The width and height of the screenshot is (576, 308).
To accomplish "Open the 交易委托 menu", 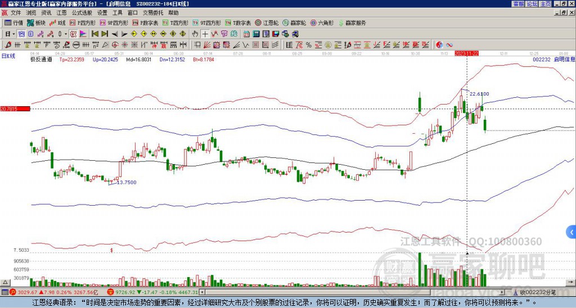I will [153, 13].
